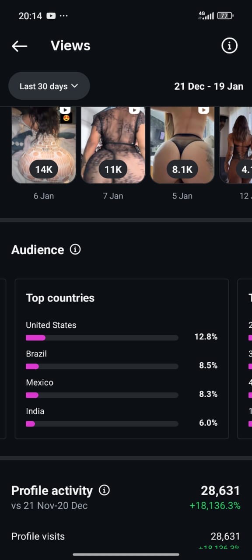Open the reel posted on 7 Jan

tap(113, 145)
